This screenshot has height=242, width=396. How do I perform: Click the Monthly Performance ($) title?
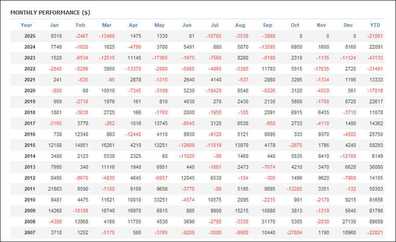pos(50,13)
